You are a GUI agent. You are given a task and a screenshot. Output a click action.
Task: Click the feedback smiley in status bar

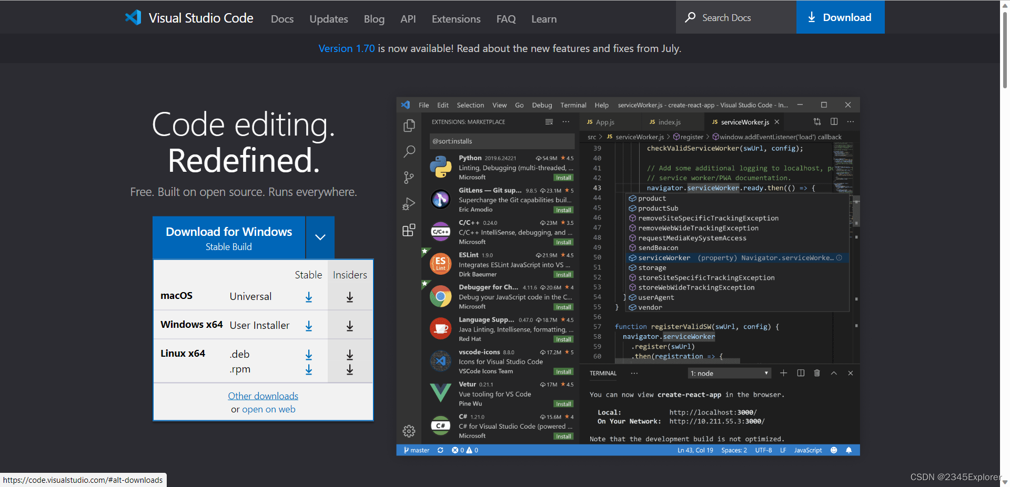pyautogui.click(x=834, y=450)
